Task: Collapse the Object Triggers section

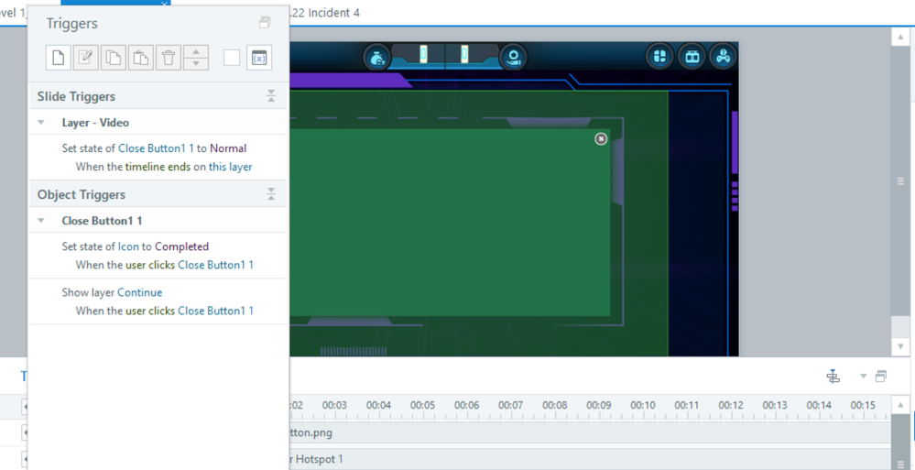Action: pos(271,194)
